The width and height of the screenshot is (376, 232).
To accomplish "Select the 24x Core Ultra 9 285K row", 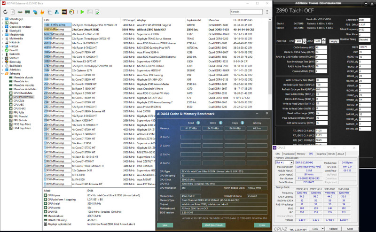I will [x=156, y=30].
